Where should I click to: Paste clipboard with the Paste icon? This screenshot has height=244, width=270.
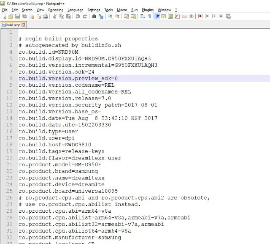(68, 16)
